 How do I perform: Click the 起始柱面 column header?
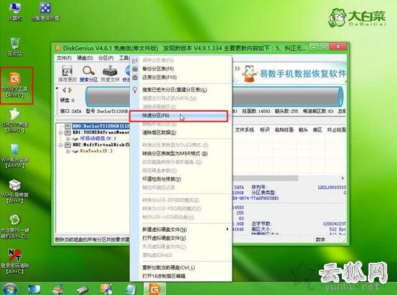284,130
